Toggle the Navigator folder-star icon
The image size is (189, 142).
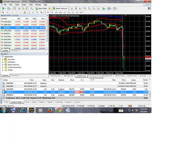tap(23, 8)
